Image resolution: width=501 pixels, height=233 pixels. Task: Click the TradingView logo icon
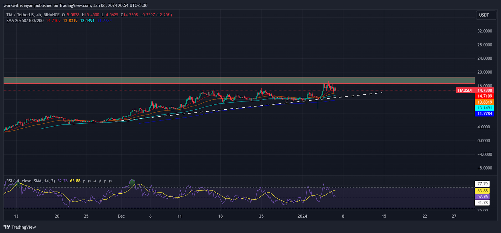(7, 227)
